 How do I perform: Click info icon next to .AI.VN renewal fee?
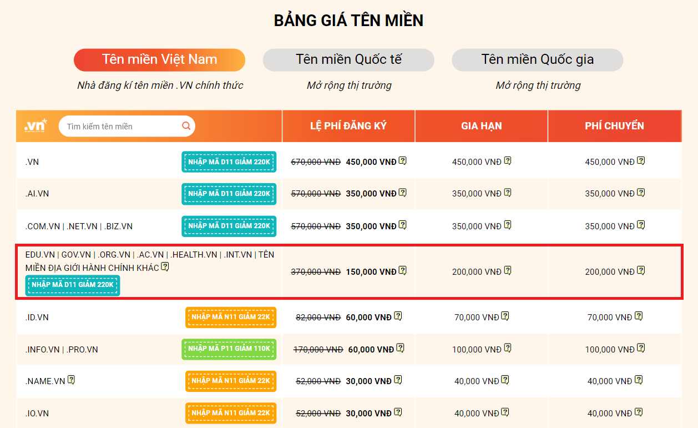pos(507,193)
